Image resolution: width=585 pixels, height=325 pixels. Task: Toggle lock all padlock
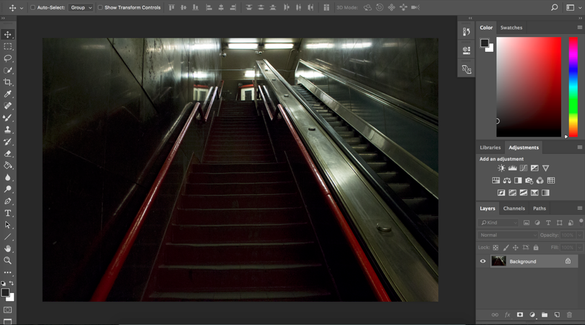[535, 247]
